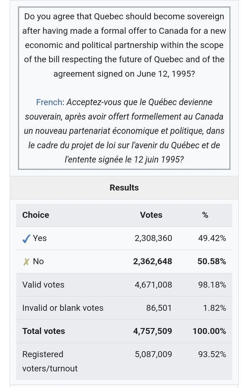The height and width of the screenshot is (387, 248).
Task: Click the No cross mark icon
Action: click(x=26, y=262)
